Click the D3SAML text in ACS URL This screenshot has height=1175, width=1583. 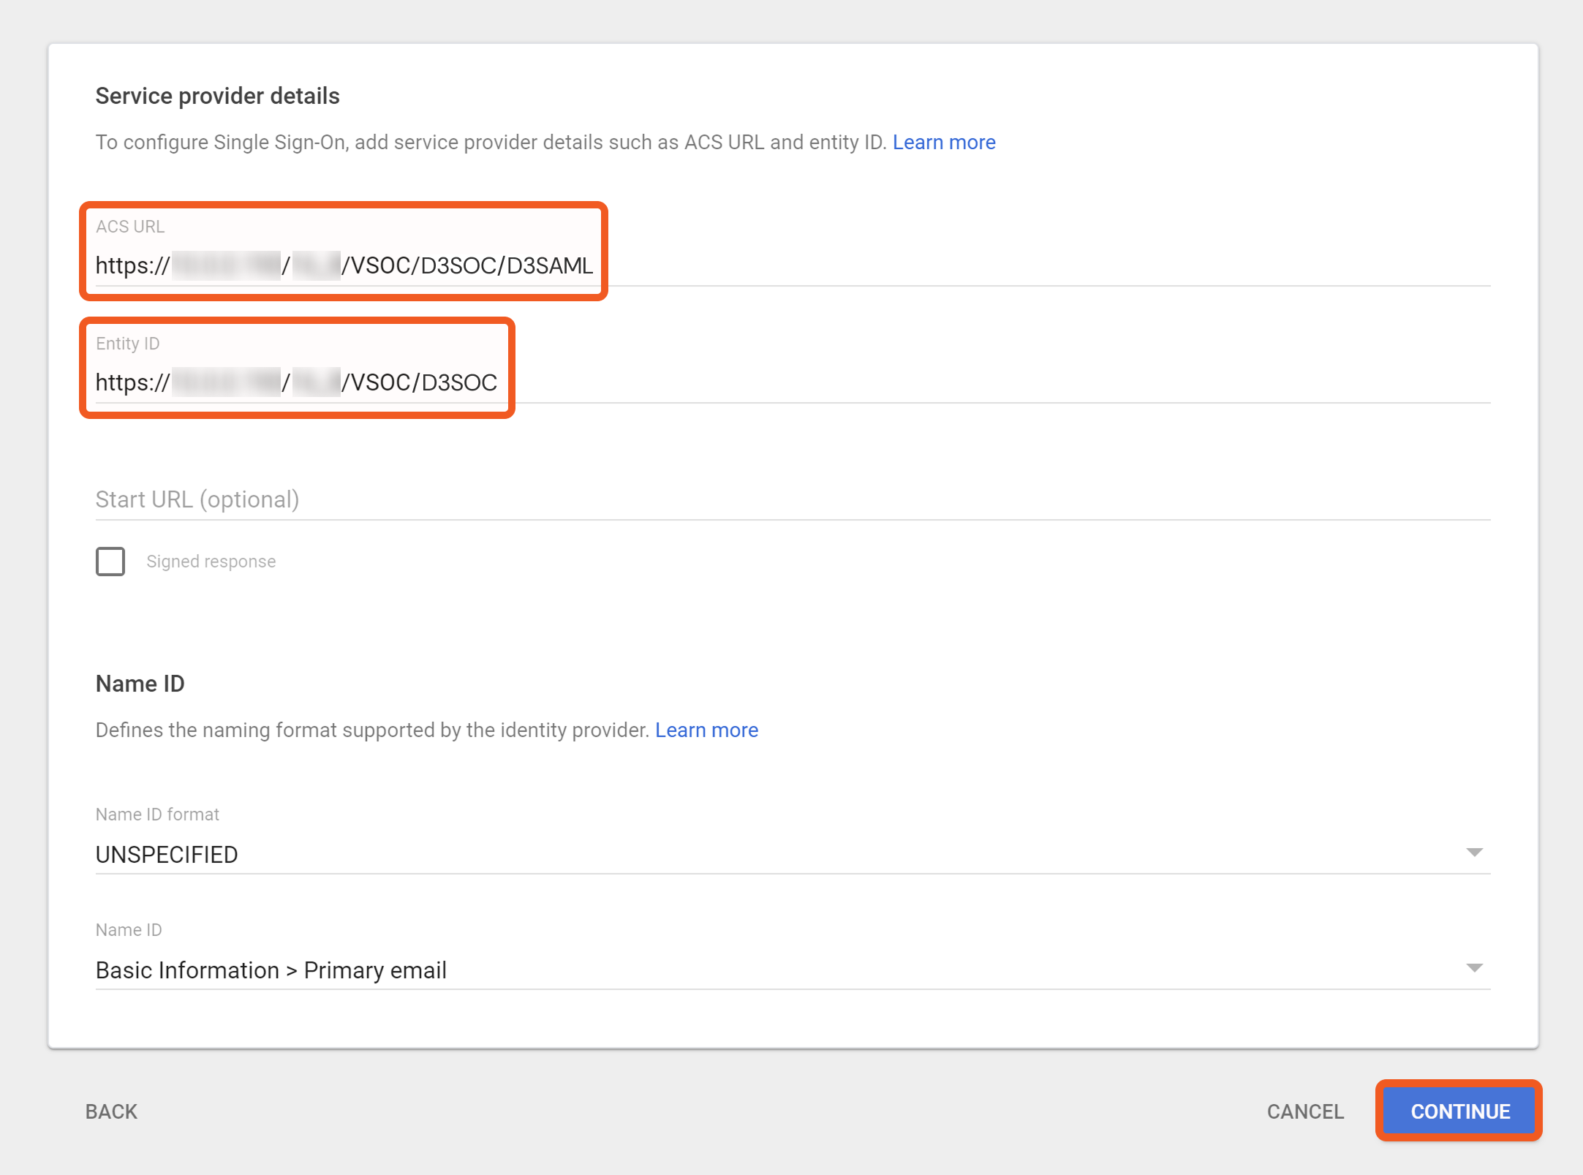[549, 265]
